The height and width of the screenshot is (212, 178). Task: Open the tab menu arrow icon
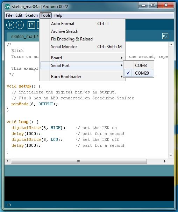(165, 36)
